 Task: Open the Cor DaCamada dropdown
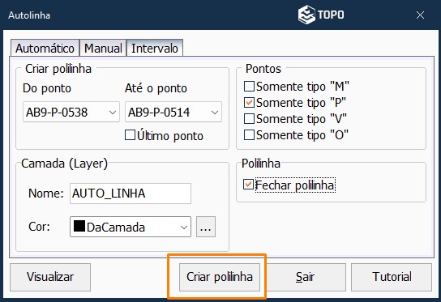click(131, 227)
